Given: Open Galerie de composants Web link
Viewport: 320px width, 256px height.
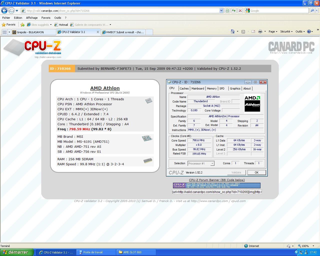Looking at the screenshot, I should (x=89, y=25).
